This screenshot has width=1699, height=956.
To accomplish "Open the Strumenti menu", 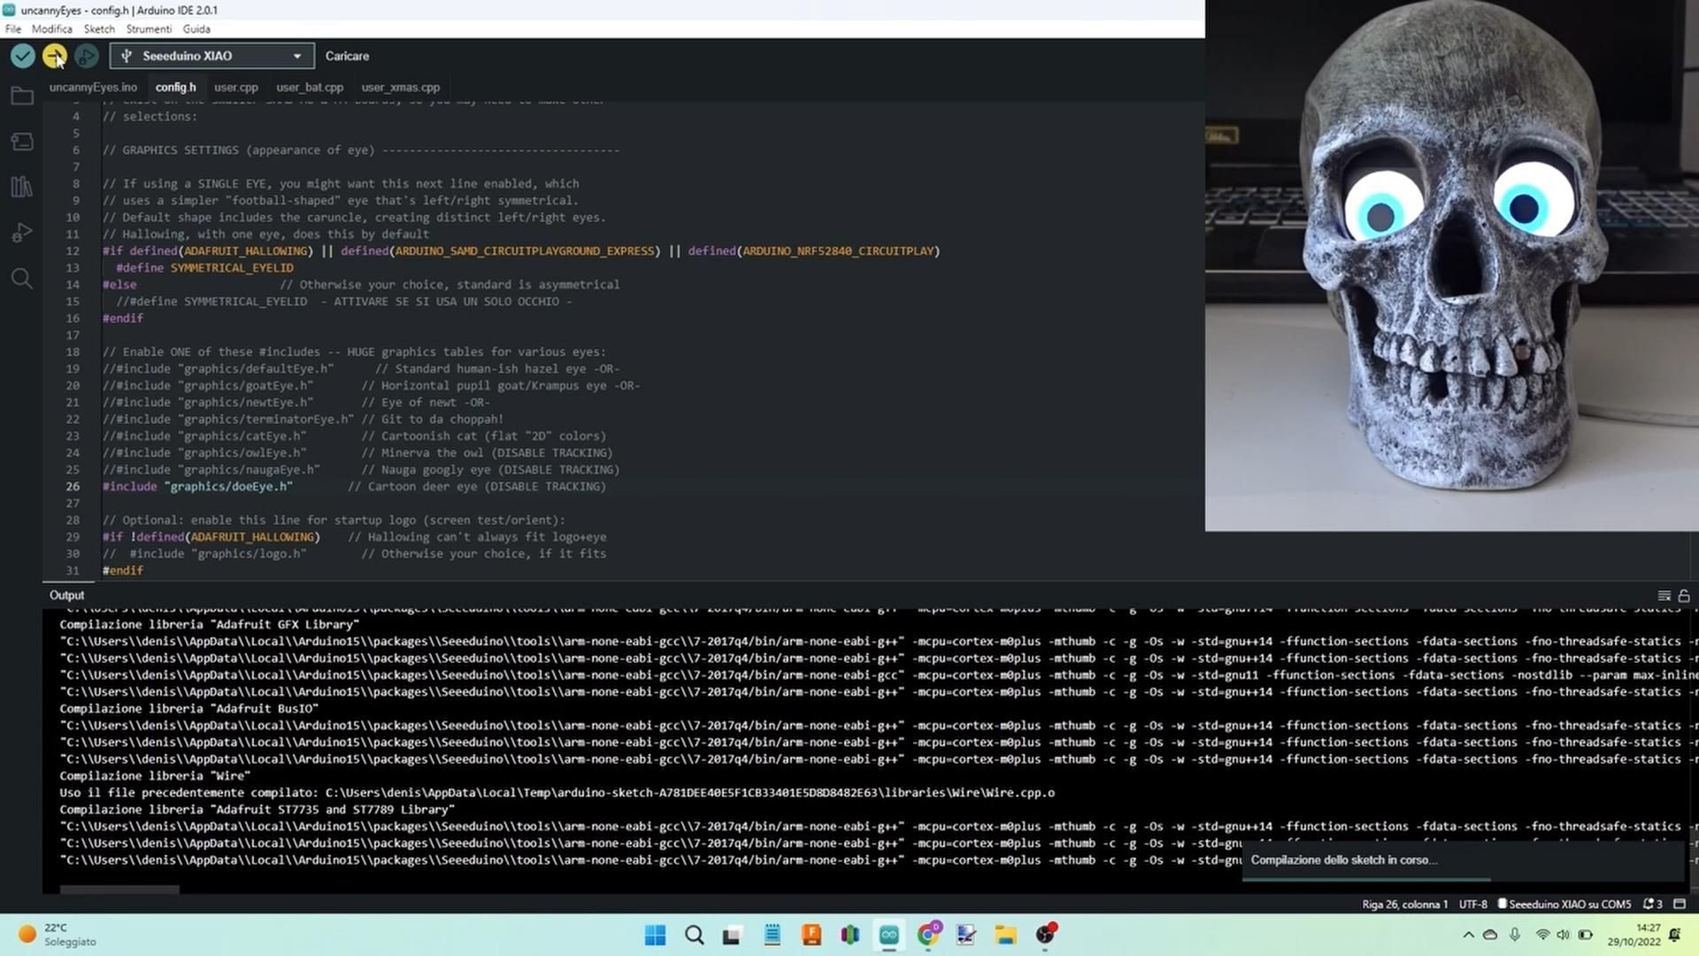I will coord(149,28).
